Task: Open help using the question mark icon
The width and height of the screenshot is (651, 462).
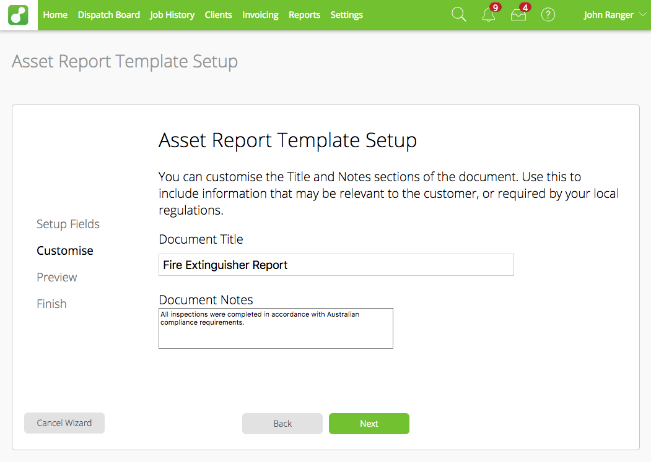Action: pyautogui.click(x=548, y=14)
